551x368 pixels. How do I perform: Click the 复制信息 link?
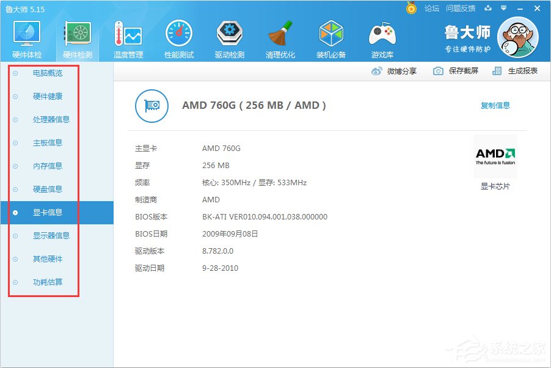(x=495, y=105)
